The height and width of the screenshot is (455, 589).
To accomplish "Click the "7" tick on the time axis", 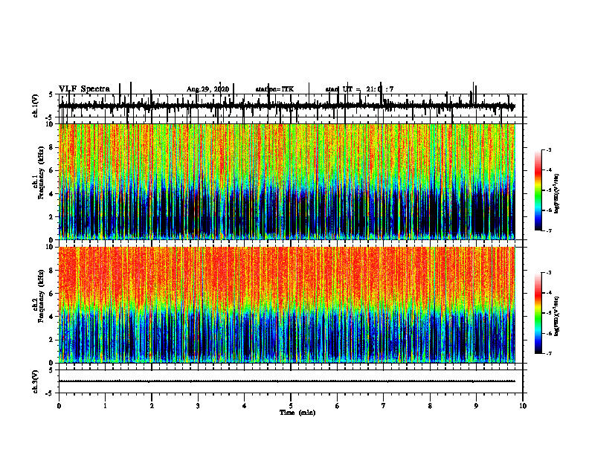I will [384, 406].
